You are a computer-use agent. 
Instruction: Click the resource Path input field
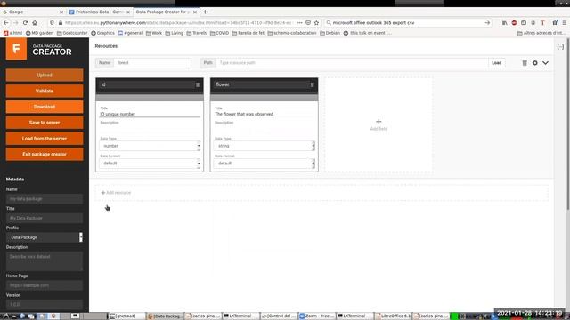tap(352, 63)
